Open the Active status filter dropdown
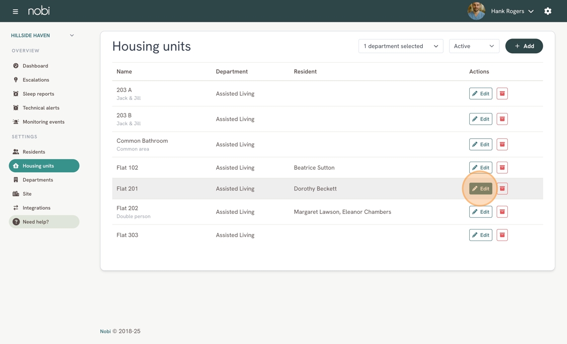This screenshot has height=344, width=567. [474, 46]
